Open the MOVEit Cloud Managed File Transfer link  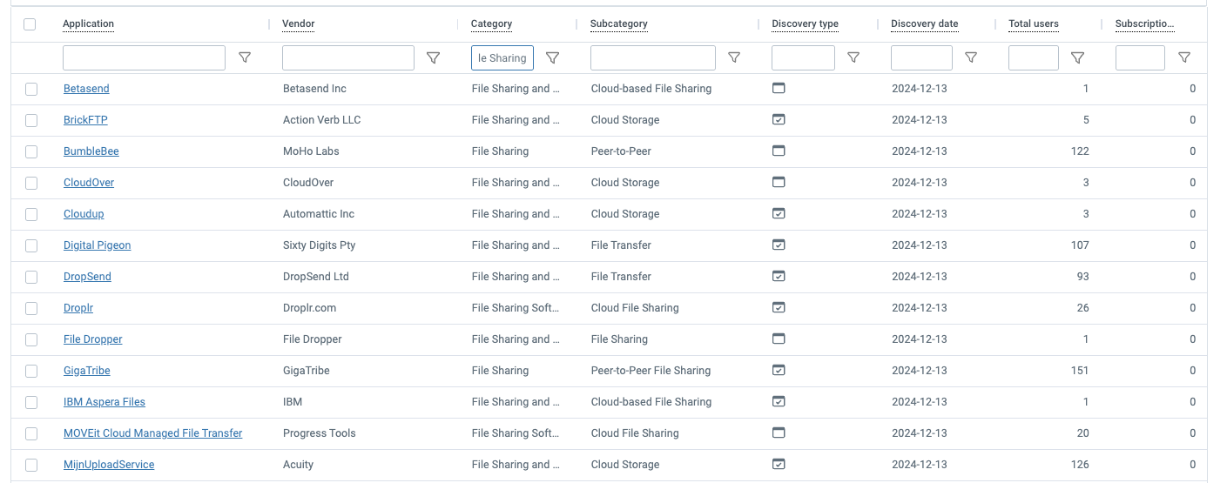(152, 433)
